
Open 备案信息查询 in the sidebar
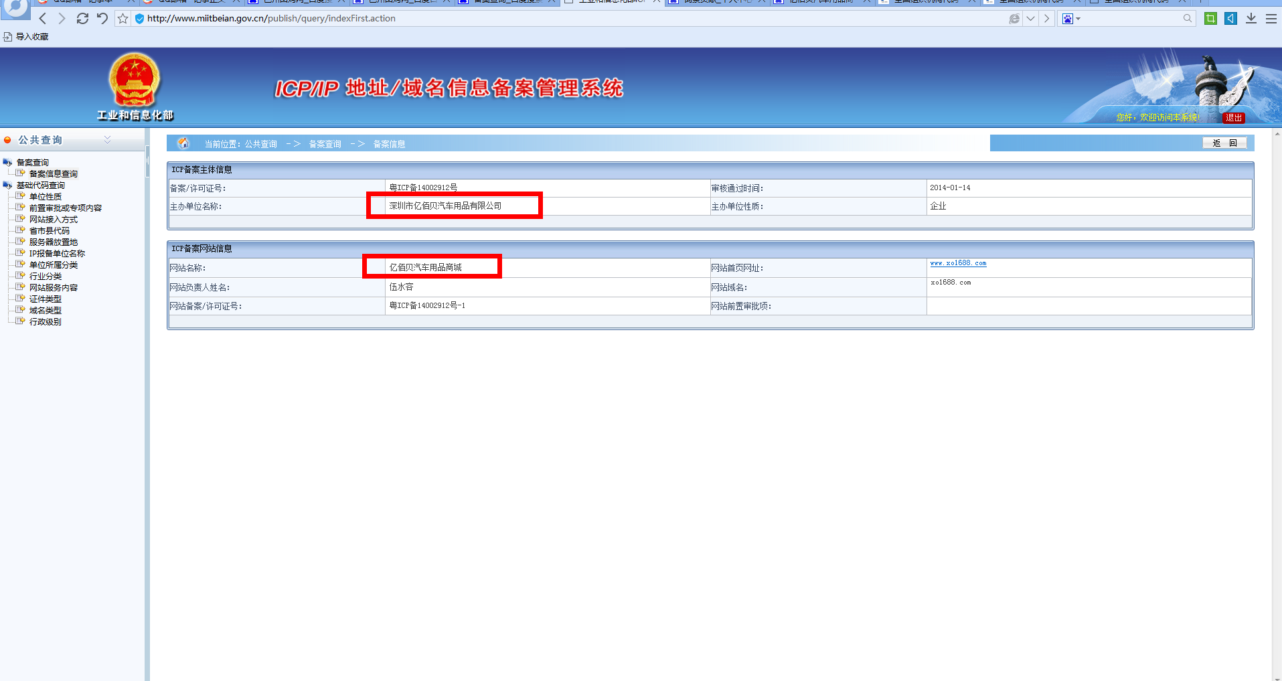point(53,174)
